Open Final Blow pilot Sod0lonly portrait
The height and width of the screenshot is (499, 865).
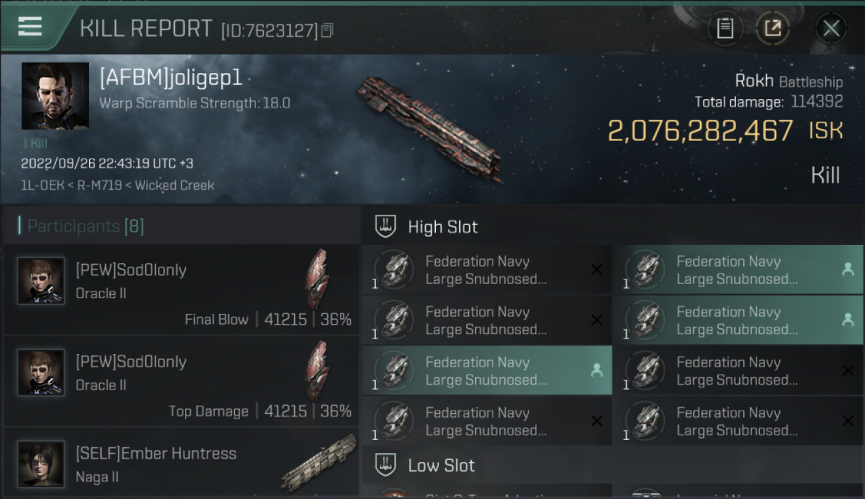[41, 281]
